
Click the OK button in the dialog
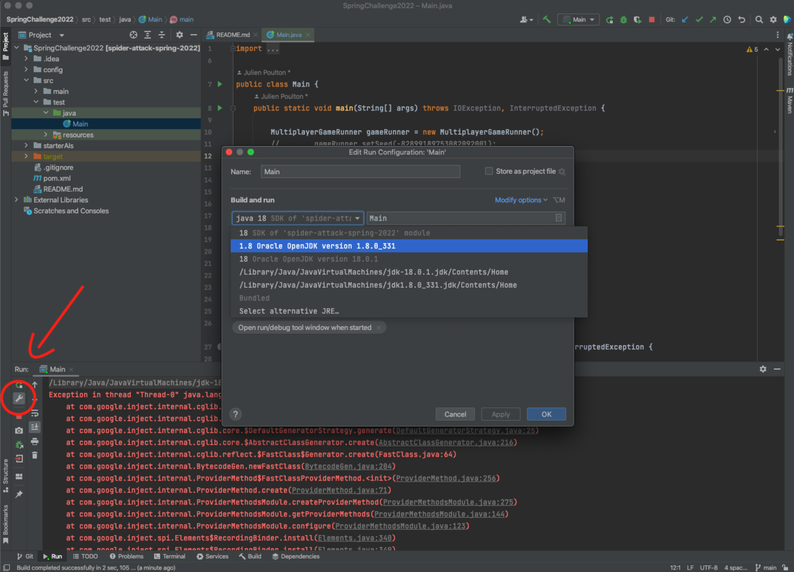pyautogui.click(x=546, y=413)
